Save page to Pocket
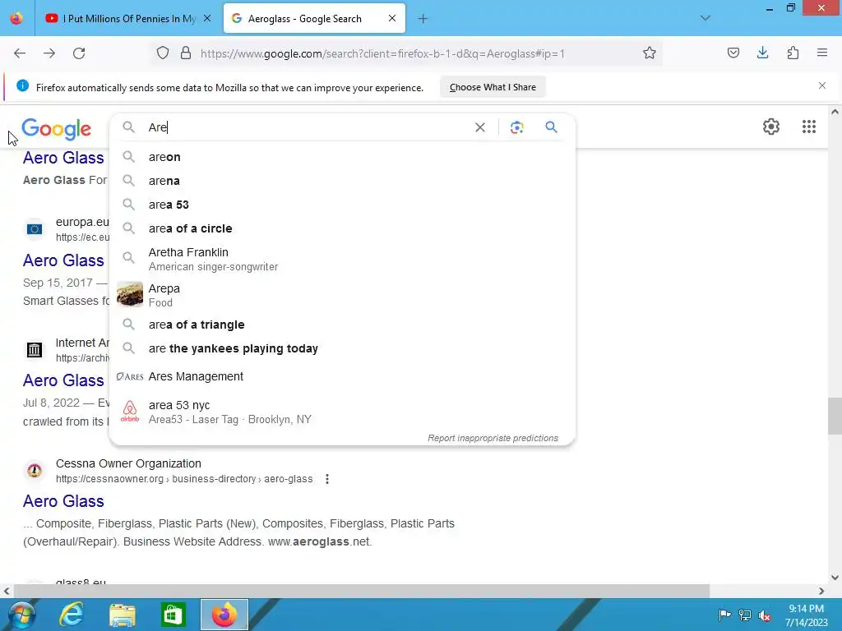842x631 pixels. pyautogui.click(x=733, y=53)
